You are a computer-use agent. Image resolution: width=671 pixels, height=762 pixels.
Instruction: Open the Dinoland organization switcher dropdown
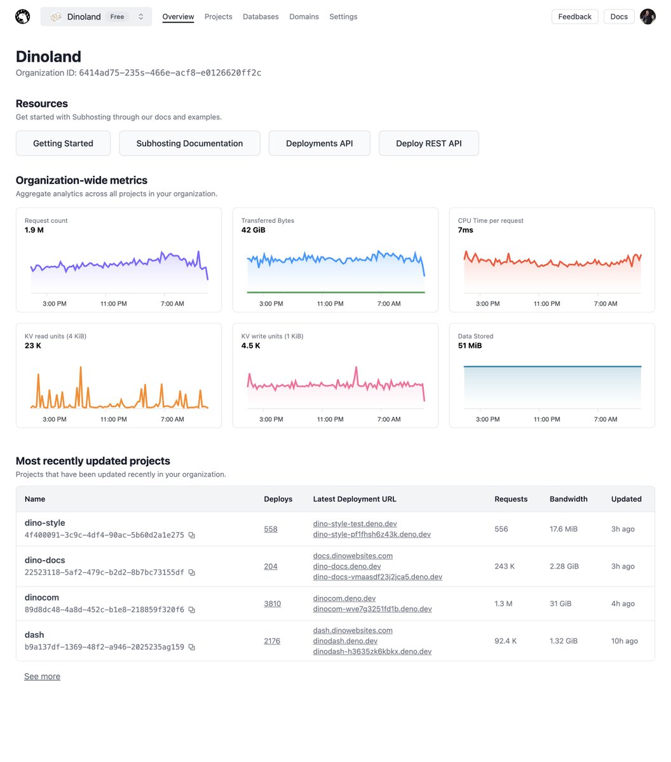96,17
